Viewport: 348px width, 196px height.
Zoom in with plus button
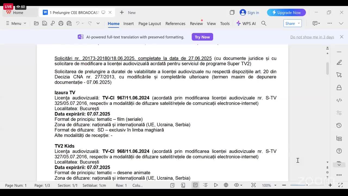(x=330, y=185)
